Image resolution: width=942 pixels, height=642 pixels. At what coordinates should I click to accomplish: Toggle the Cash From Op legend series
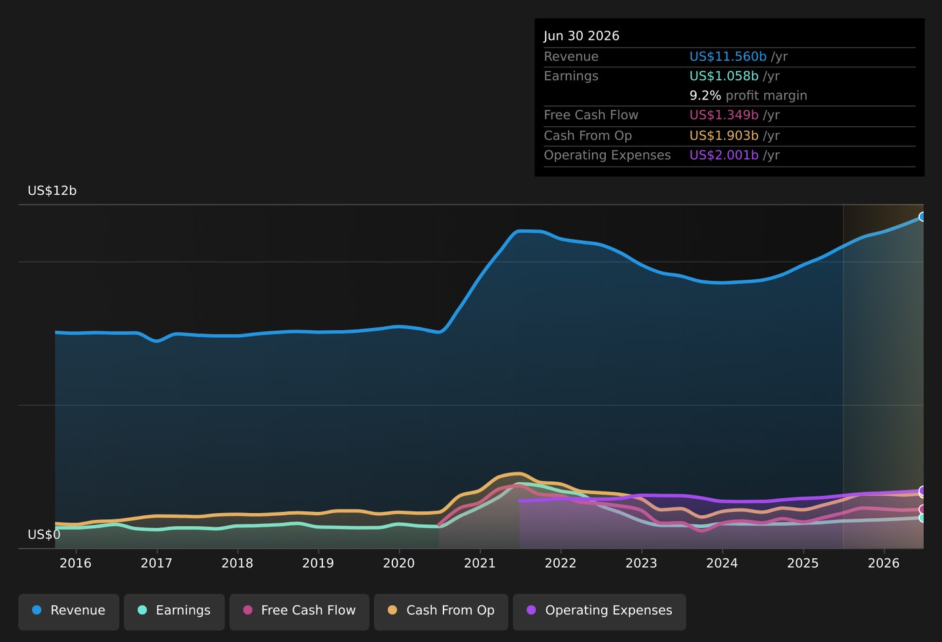pyautogui.click(x=441, y=612)
